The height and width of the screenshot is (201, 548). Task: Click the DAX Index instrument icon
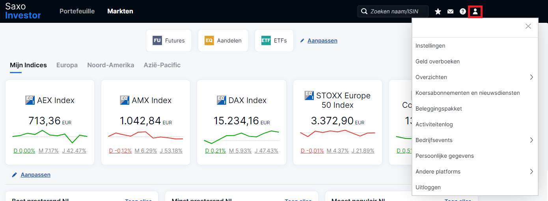tap(222, 100)
